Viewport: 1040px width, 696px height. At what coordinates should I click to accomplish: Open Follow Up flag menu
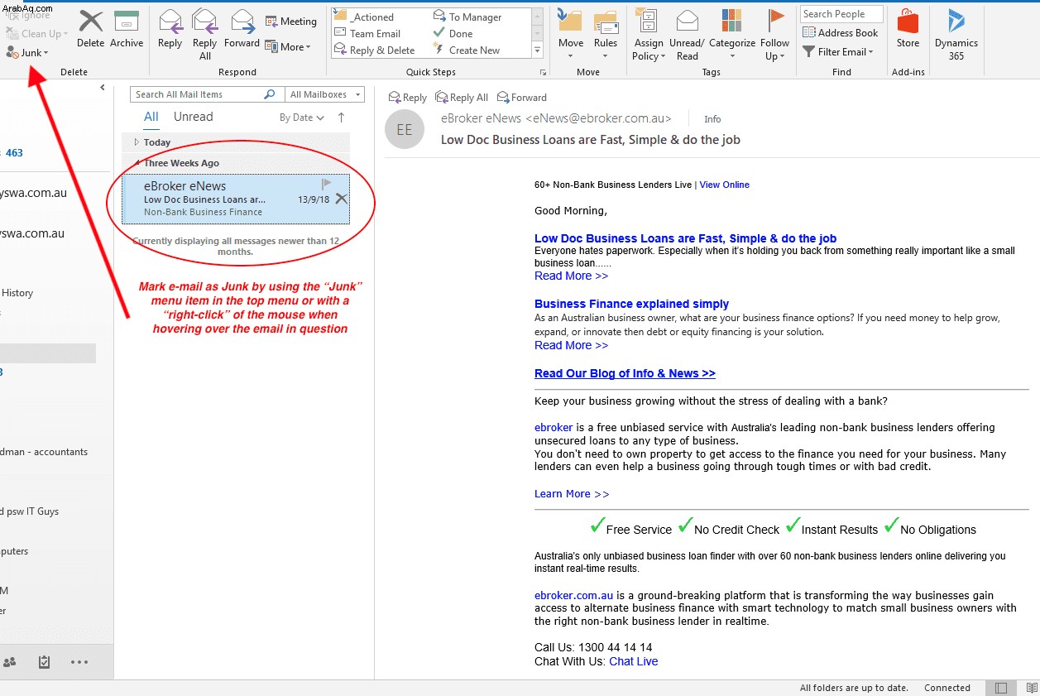click(x=775, y=35)
